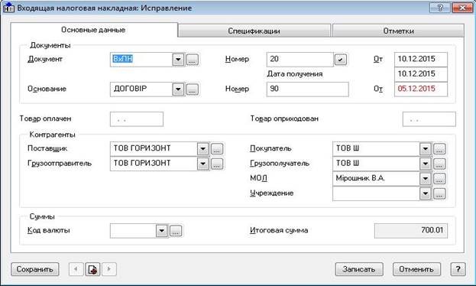Click the next record arrow button
476x286 pixels.
(x=109, y=269)
